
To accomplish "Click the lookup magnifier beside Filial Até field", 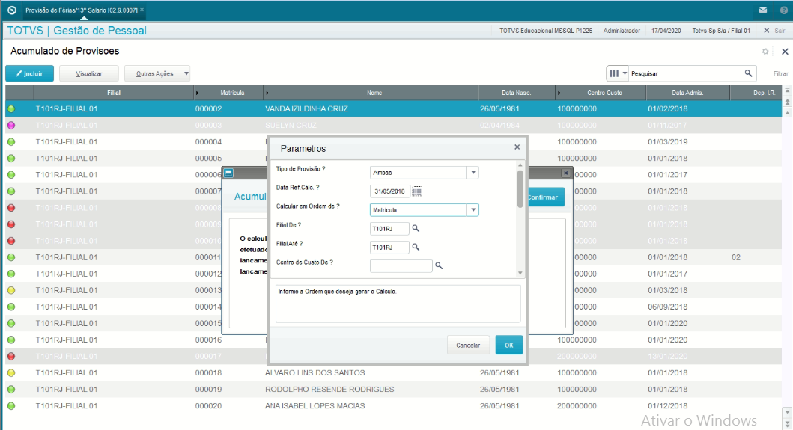I will (416, 247).
